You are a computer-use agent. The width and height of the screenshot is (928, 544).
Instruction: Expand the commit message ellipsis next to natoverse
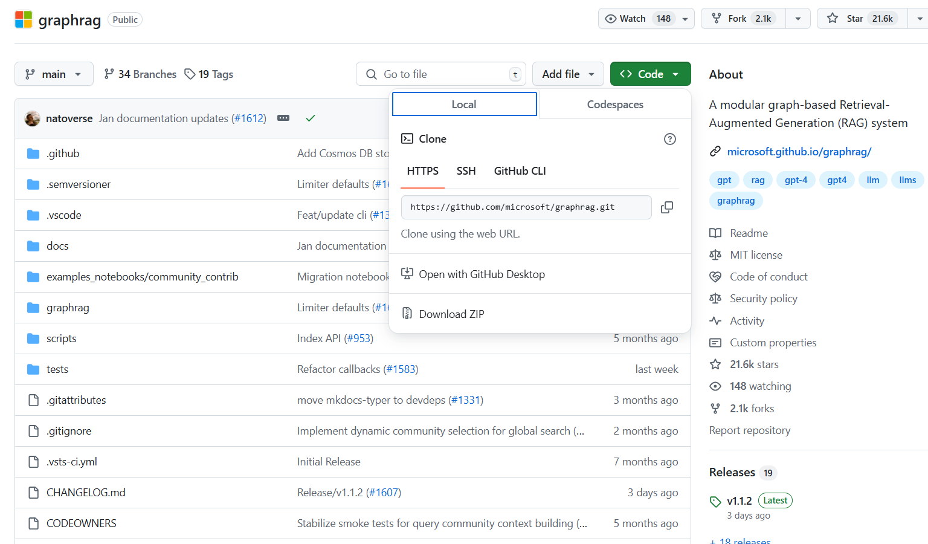[283, 118]
